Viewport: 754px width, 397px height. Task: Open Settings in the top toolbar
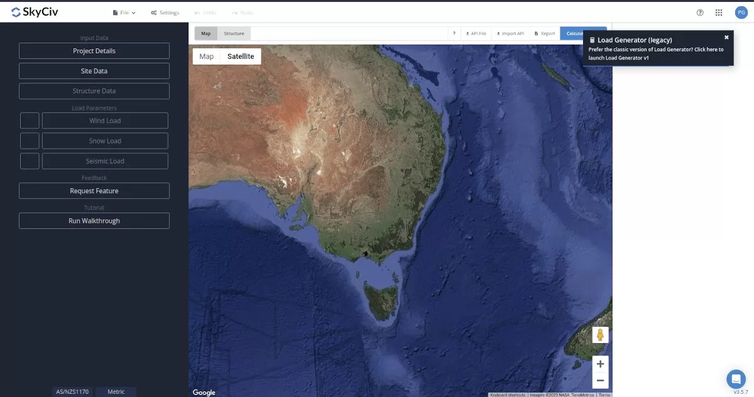click(x=165, y=13)
